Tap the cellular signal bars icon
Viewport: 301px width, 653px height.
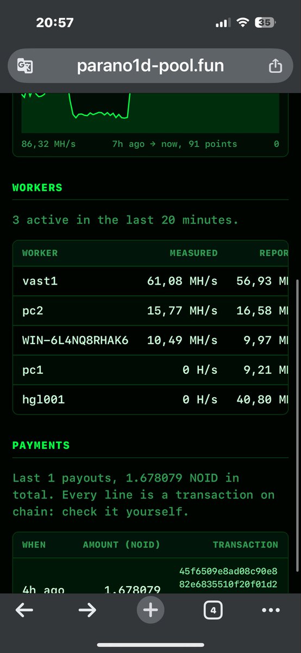[223, 23]
